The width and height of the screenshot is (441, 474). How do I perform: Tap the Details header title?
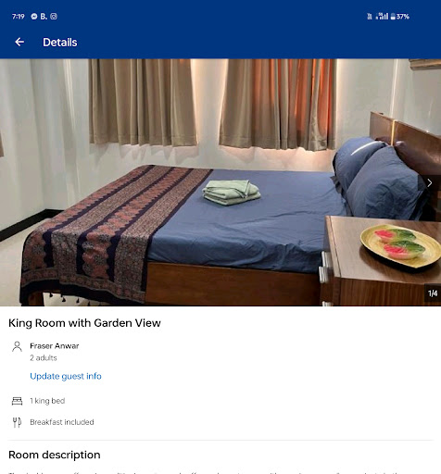tap(60, 43)
